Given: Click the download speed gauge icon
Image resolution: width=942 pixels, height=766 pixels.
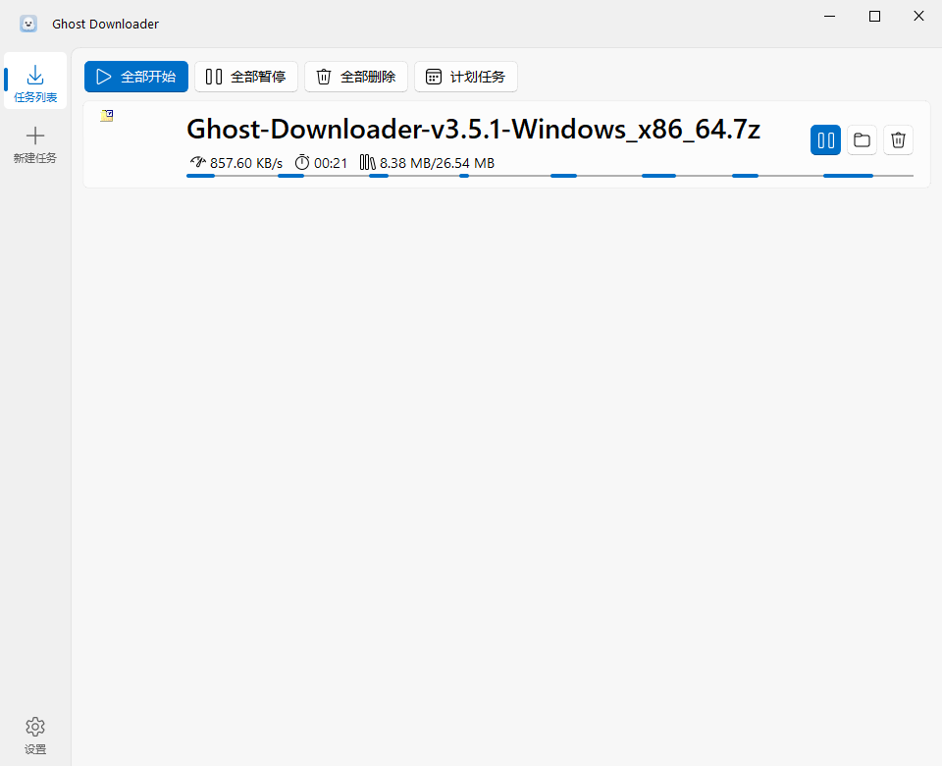Looking at the screenshot, I should [x=197, y=162].
